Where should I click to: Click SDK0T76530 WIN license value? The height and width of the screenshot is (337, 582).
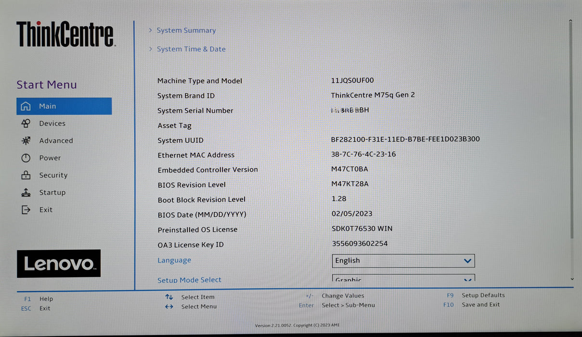[362, 228]
